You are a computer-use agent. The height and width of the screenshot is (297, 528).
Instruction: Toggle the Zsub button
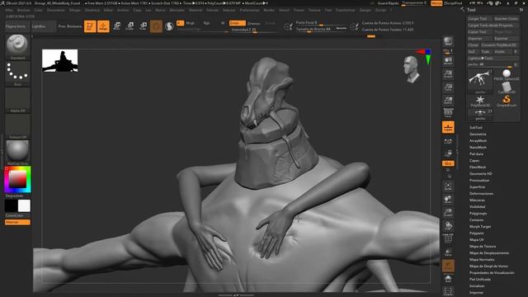coord(254,23)
